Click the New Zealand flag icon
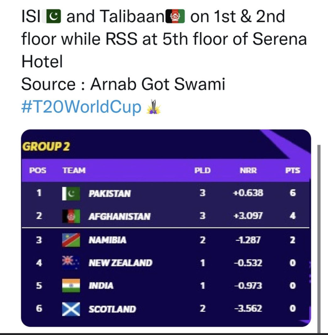The width and height of the screenshot is (328, 335). (x=71, y=262)
